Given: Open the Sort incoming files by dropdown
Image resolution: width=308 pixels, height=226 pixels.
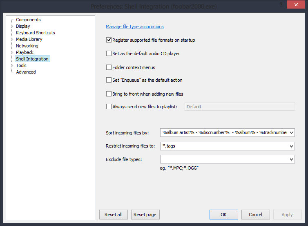Looking at the screenshot, I should point(291,132).
